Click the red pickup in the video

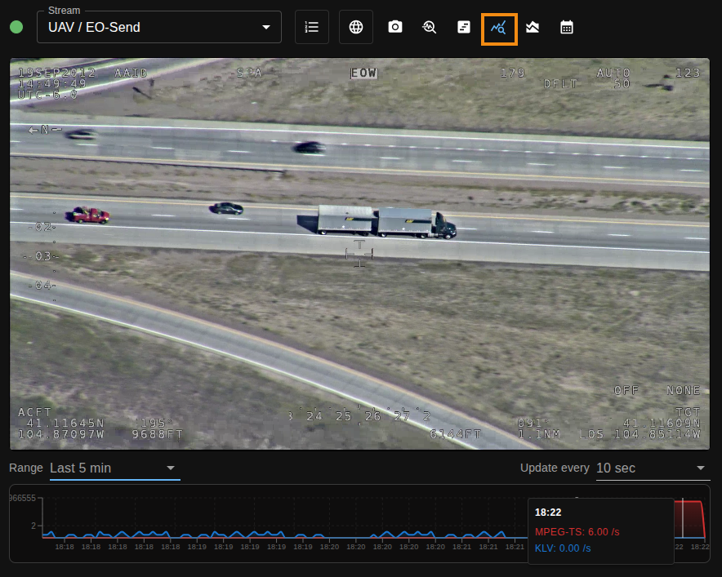(x=89, y=215)
